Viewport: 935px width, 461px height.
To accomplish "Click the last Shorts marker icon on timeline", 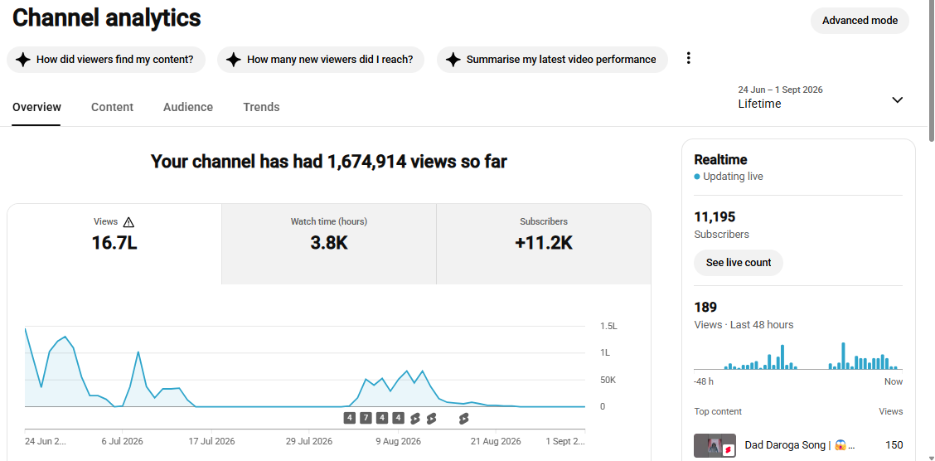I will point(464,419).
